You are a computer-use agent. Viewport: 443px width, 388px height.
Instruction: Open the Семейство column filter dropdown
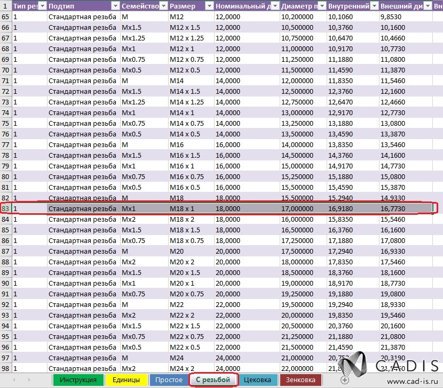(163, 6)
